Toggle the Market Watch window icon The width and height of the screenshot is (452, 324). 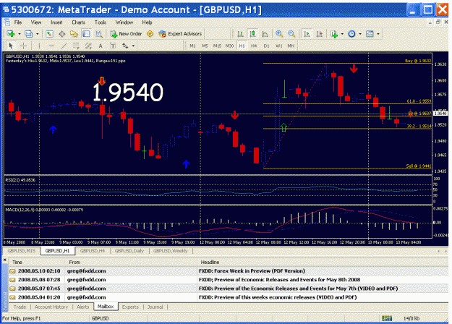50,34
